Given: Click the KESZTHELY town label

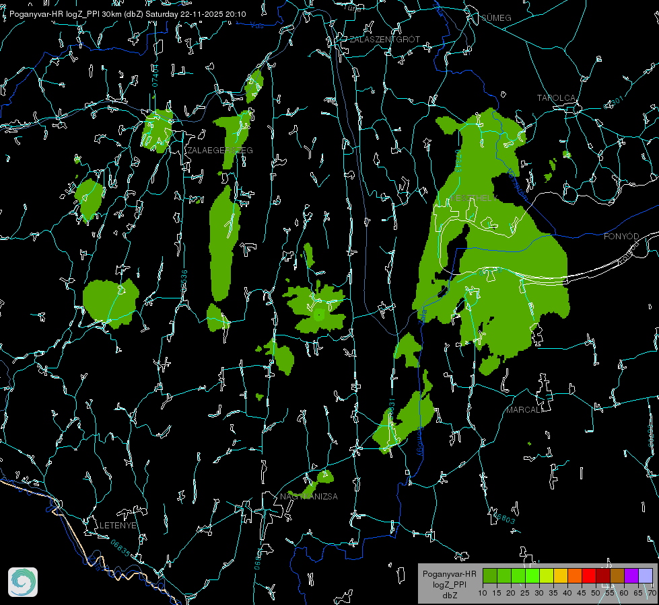Looking at the screenshot, I should (474, 198).
